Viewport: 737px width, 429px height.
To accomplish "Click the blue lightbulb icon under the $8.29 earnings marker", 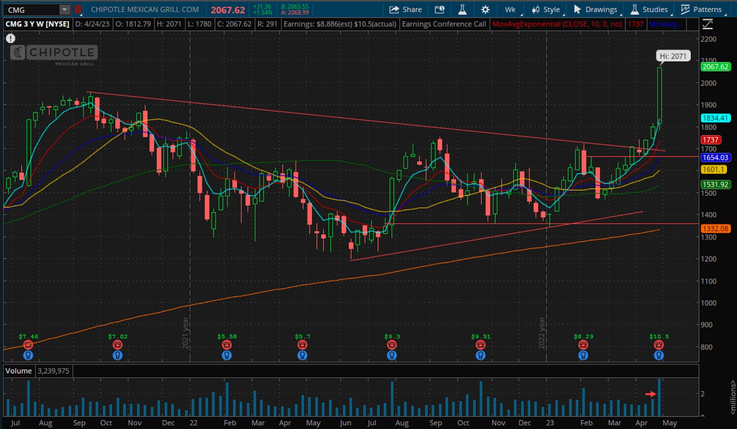I will click(x=583, y=356).
